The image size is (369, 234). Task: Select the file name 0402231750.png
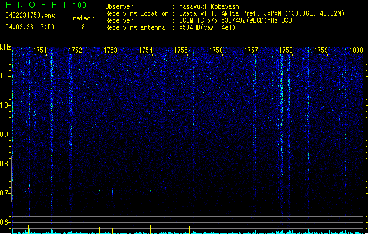coord(30,15)
